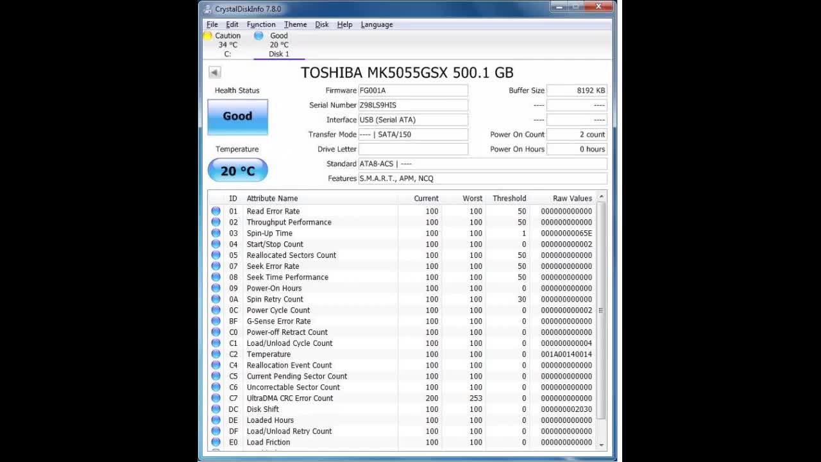This screenshot has width=821, height=462.
Task: Click the 20 °C temperature button
Action: point(237,171)
